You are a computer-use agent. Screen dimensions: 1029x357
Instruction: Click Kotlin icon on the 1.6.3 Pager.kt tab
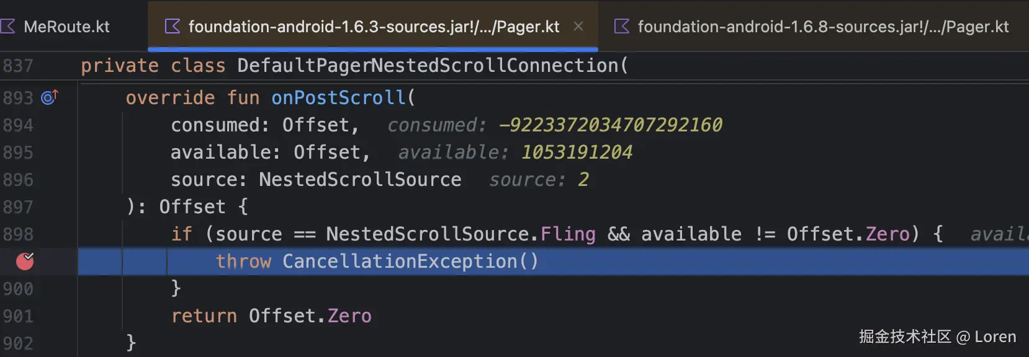pyautogui.click(x=172, y=27)
